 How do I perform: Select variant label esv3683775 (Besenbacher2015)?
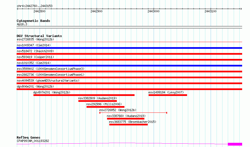[133, 122]
